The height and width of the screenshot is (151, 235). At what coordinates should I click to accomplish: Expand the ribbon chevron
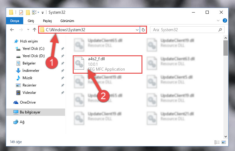pyautogui.click(x=218, y=20)
